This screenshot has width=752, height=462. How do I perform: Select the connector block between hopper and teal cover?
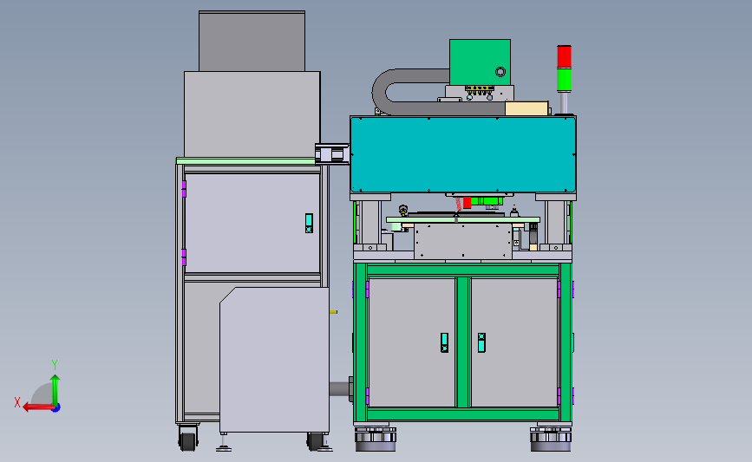point(332,154)
